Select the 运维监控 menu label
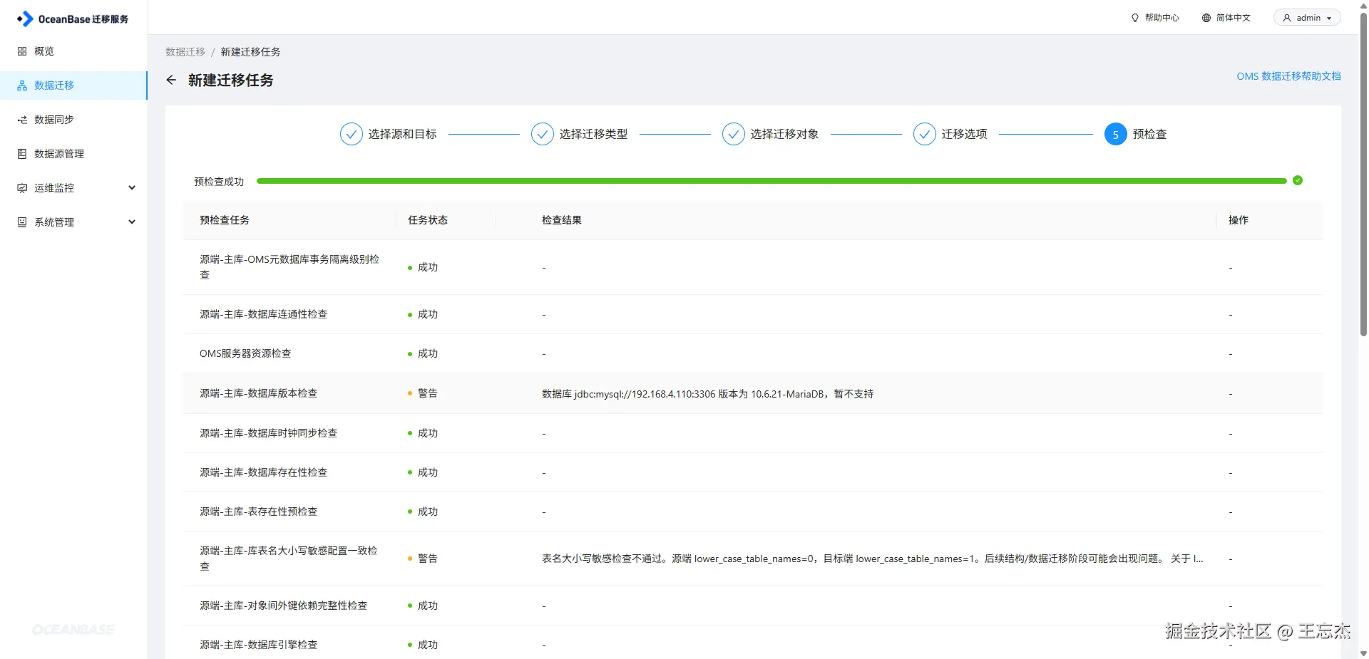The image size is (1369, 659). (x=54, y=188)
